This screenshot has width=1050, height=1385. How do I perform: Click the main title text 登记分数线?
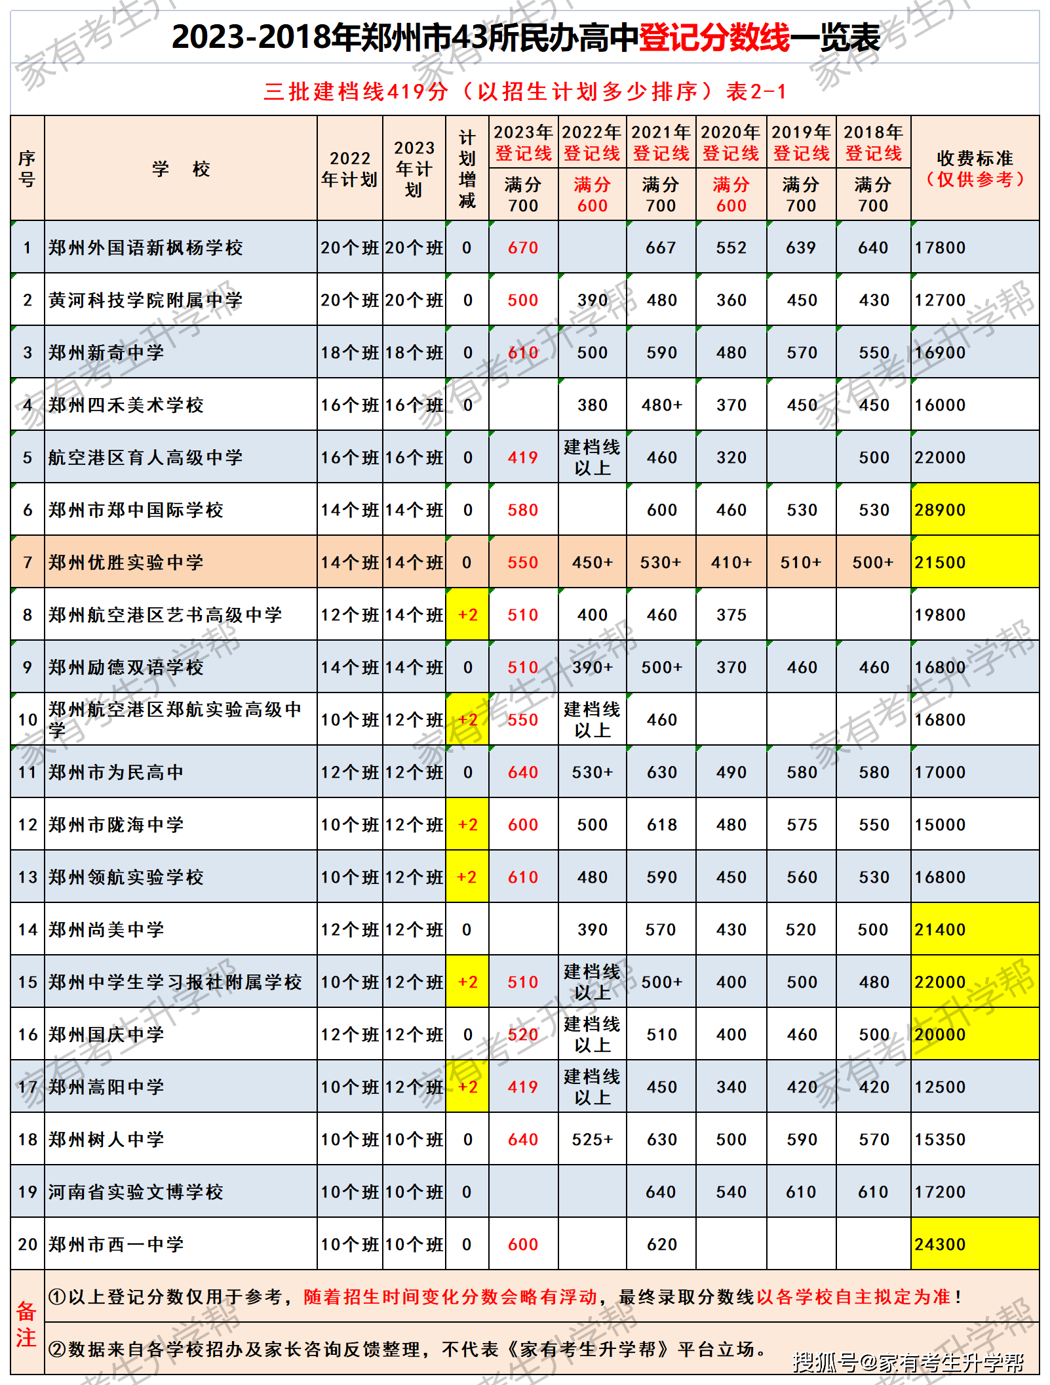point(714,37)
